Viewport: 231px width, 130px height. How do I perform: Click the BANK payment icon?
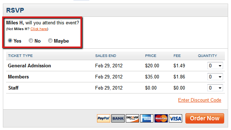(x=118, y=119)
